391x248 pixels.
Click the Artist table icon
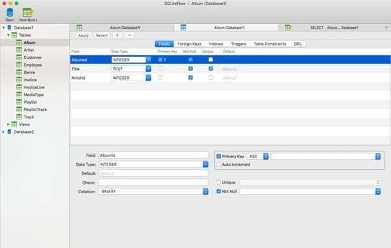pyautogui.click(x=19, y=50)
